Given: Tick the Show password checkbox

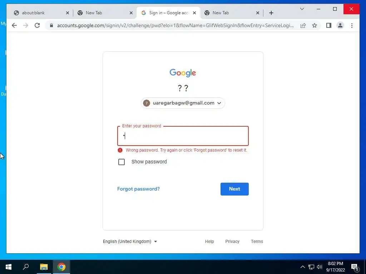Looking at the screenshot, I should tap(122, 162).
